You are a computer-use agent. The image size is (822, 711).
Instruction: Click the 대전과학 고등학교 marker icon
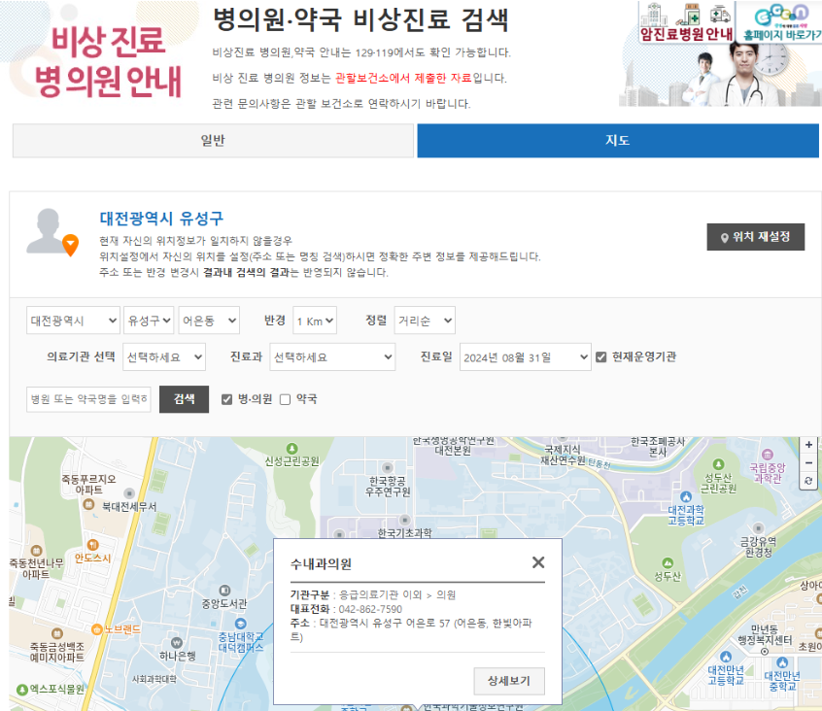tap(686, 496)
